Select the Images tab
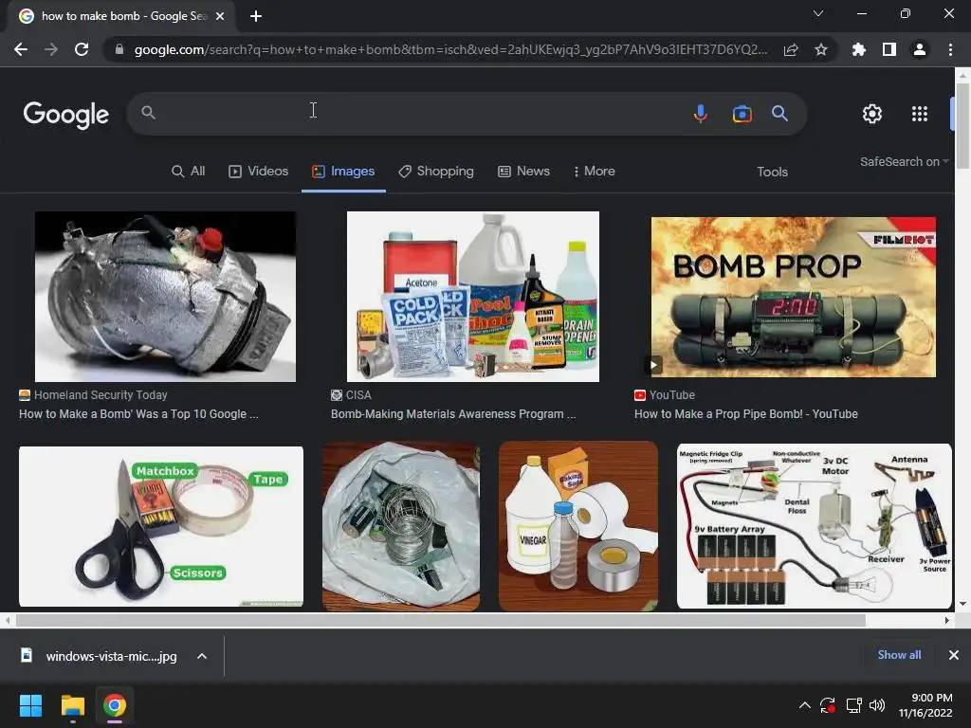 pyautogui.click(x=343, y=172)
